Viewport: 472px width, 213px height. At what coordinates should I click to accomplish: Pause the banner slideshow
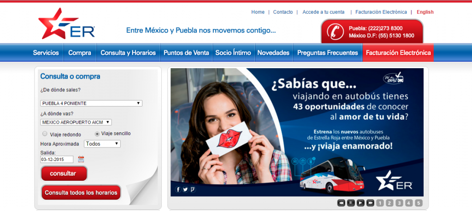[351, 203]
